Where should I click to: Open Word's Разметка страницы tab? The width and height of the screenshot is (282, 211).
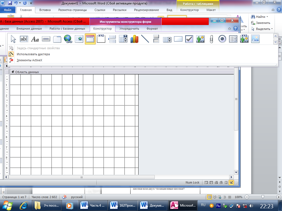click(x=72, y=10)
